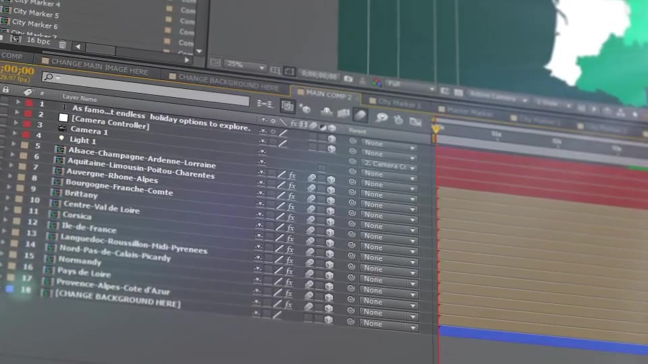Click the Camera 1 layer camera icon
648x364 pixels.
(x=62, y=128)
